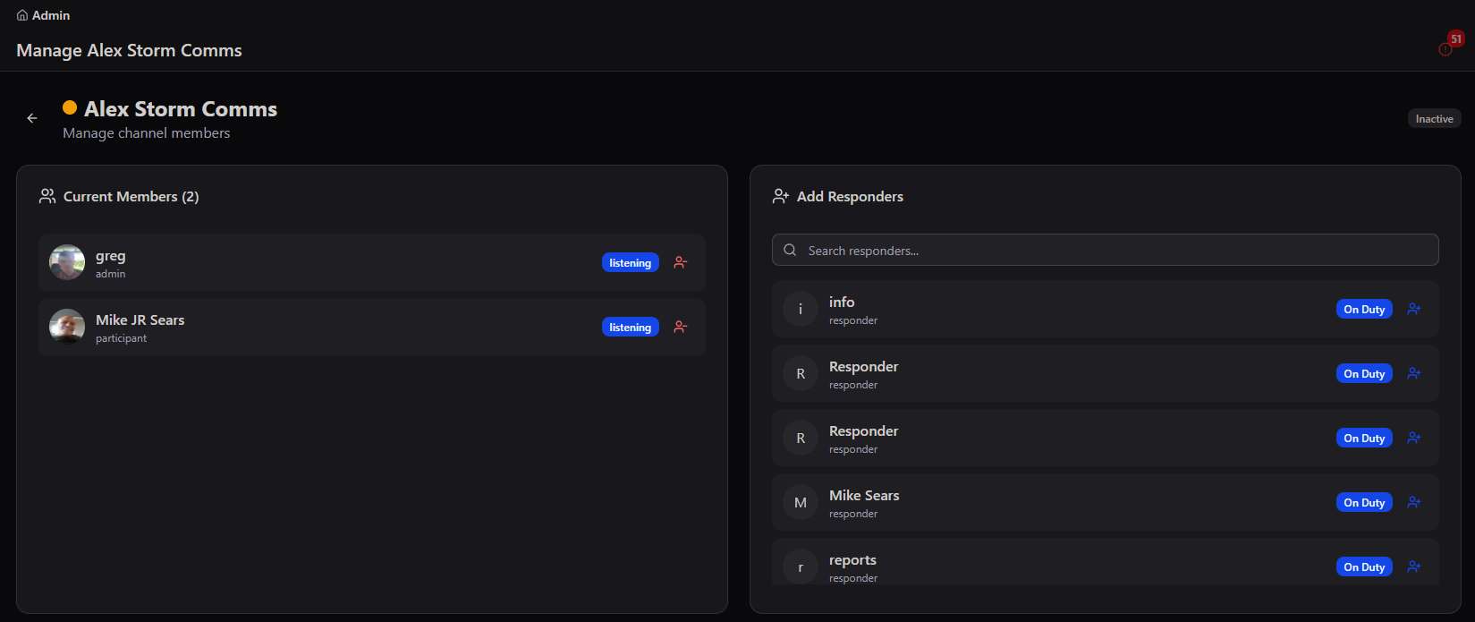The width and height of the screenshot is (1475, 622).
Task: Click Mike JR Sears' listening badge
Action: tap(630, 327)
